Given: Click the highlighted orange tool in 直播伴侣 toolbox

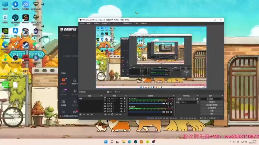Looking at the screenshot, I should coord(63,81).
